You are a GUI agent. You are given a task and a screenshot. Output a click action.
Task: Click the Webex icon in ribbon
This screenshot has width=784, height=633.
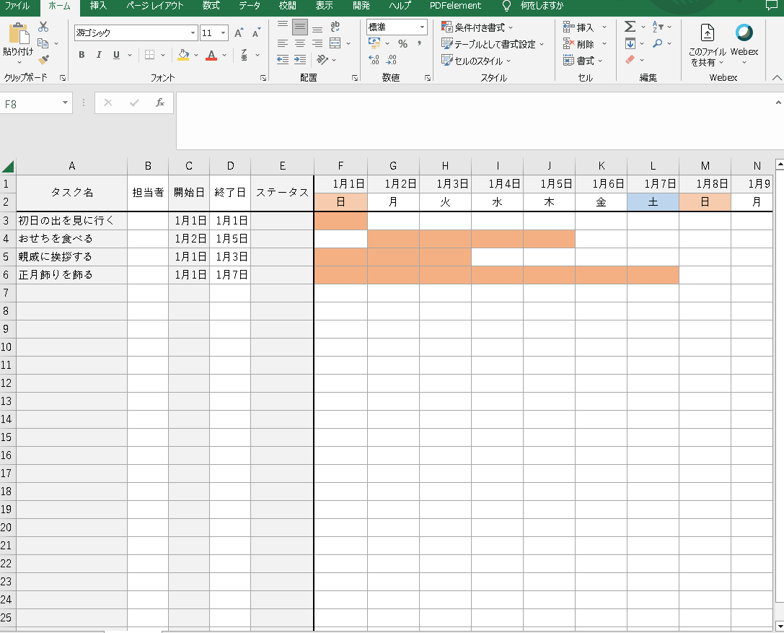(744, 35)
